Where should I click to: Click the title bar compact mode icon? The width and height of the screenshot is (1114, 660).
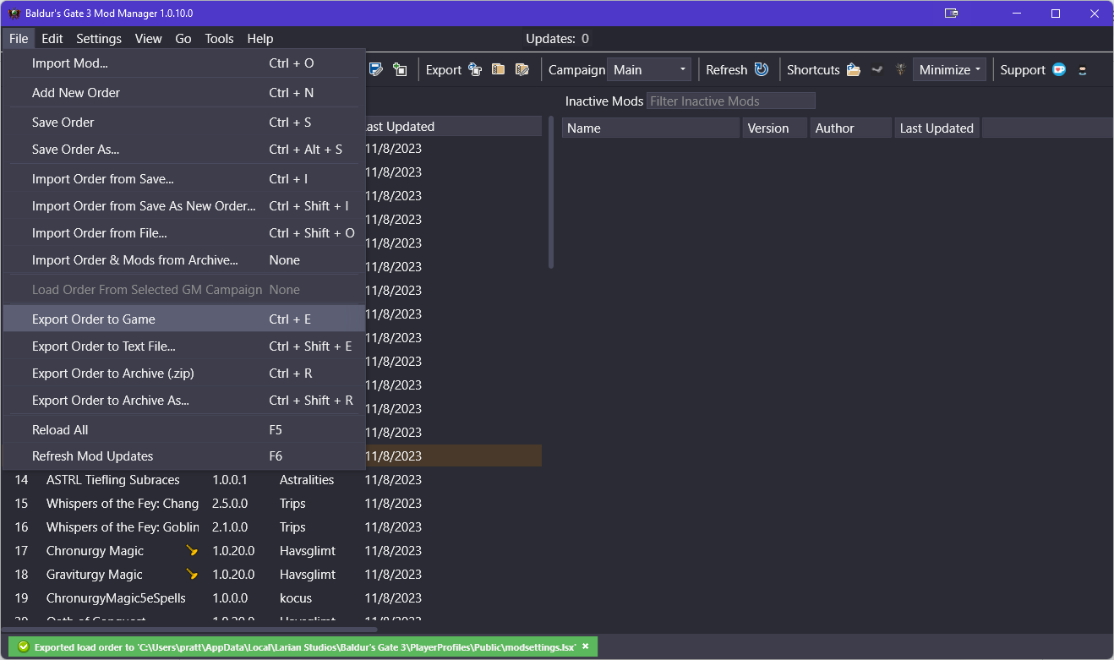(x=951, y=13)
